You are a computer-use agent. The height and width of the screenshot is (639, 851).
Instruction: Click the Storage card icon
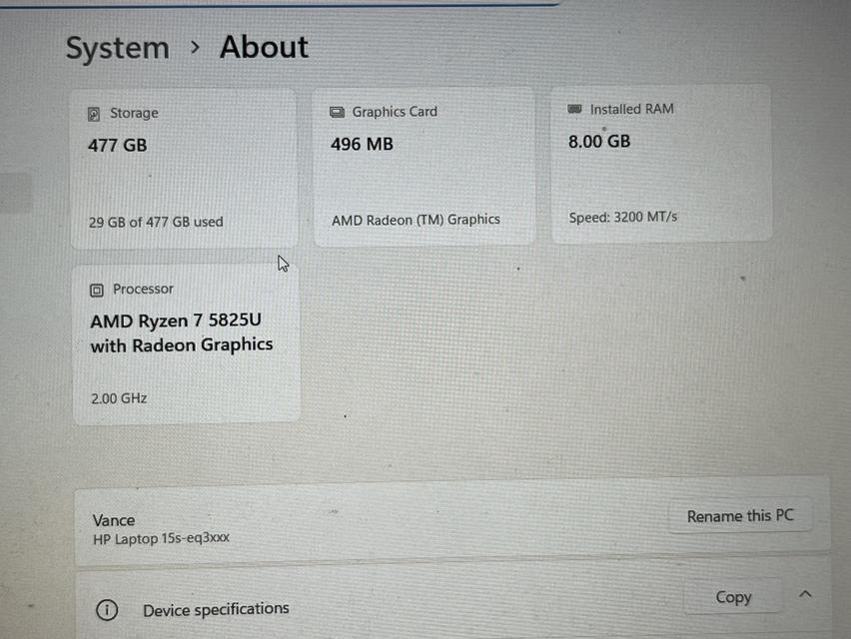pos(94,113)
